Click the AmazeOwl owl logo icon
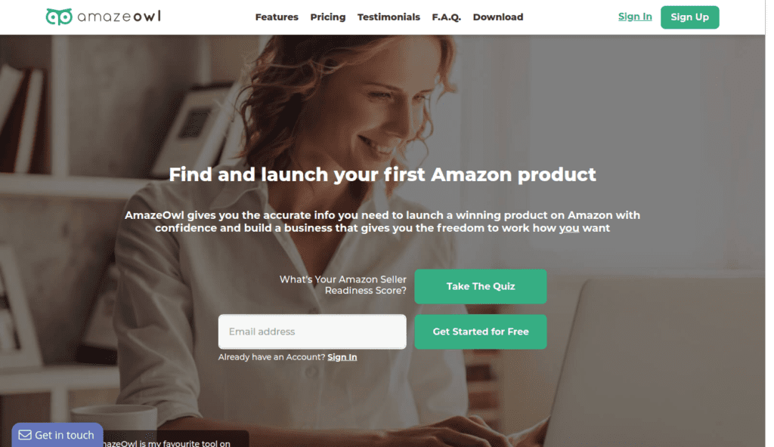The height and width of the screenshot is (447, 774). [59, 17]
